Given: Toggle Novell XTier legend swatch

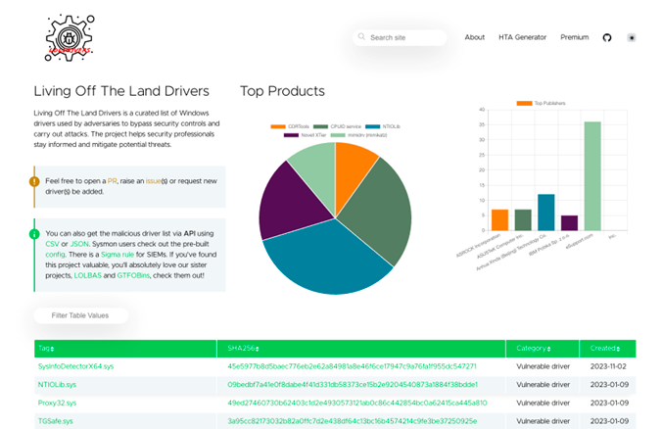Looking at the screenshot, I should [291, 135].
